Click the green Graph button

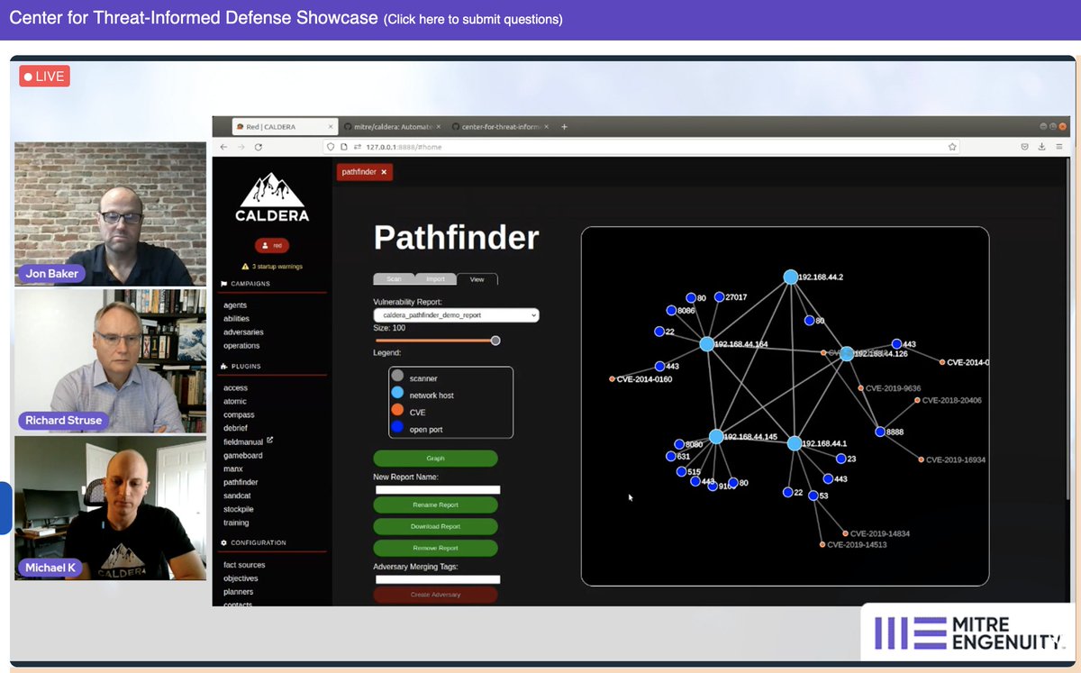pyautogui.click(x=435, y=458)
